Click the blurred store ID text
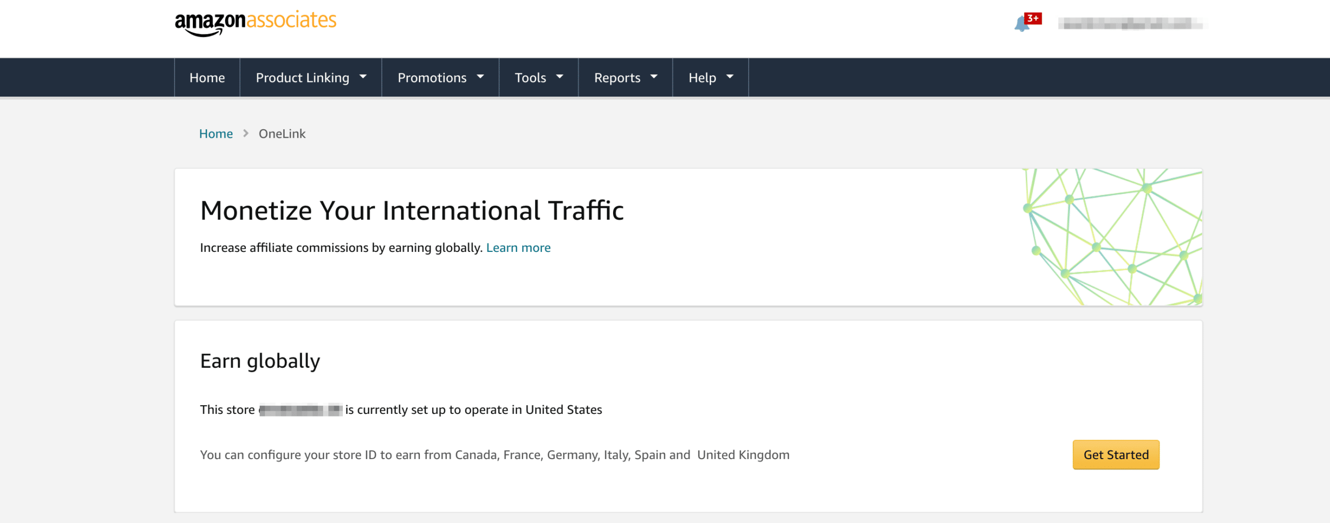Image resolution: width=1330 pixels, height=523 pixels. [x=300, y=410]
